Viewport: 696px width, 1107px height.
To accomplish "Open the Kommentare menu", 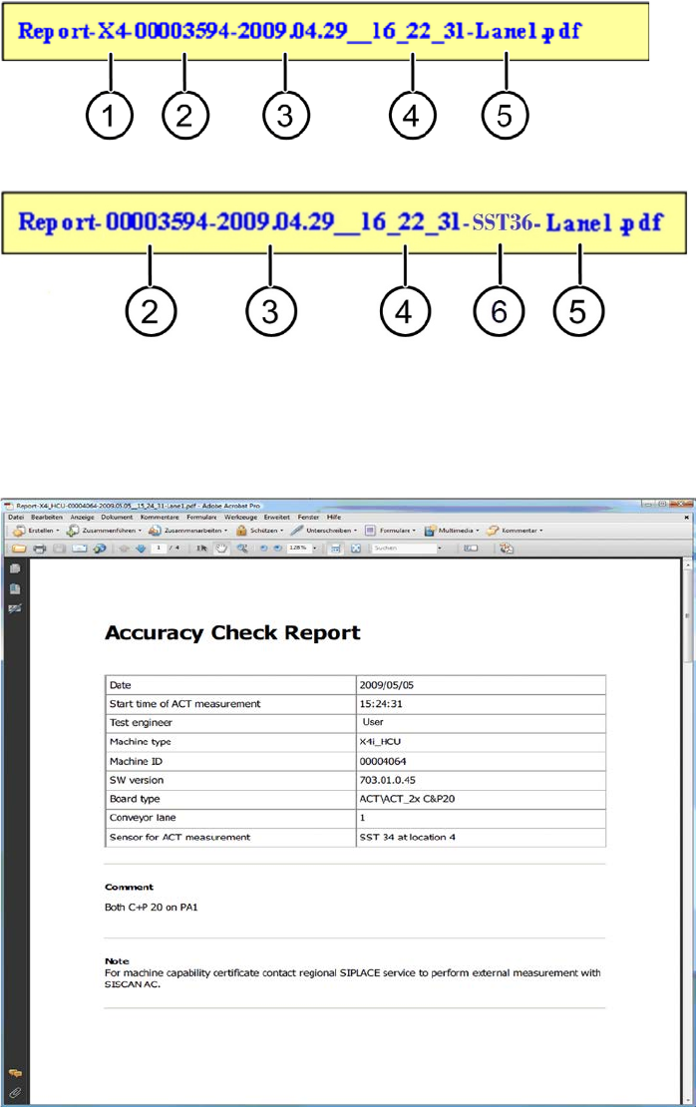I will tap(160, 517).
